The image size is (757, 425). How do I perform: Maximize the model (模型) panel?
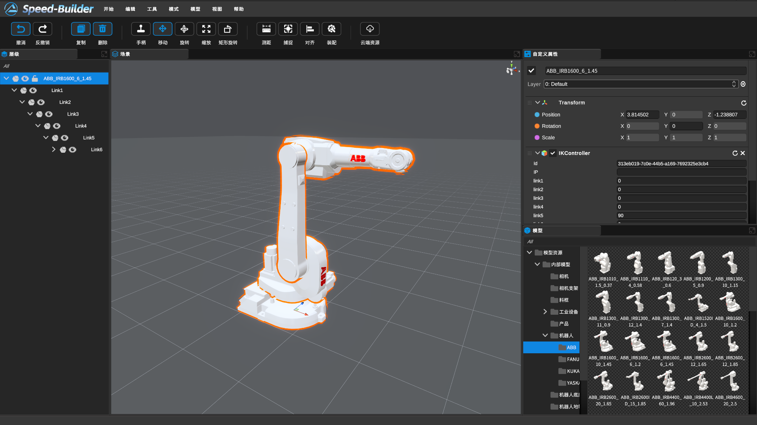pyautogui.click(x=752, y=231)
